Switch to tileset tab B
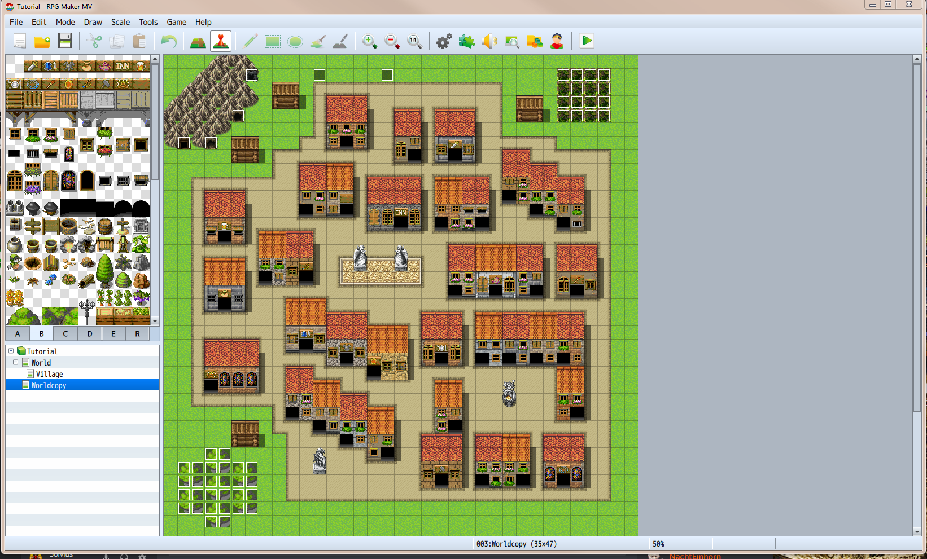This screenshot has width=927, height=559. pos(41,333)
